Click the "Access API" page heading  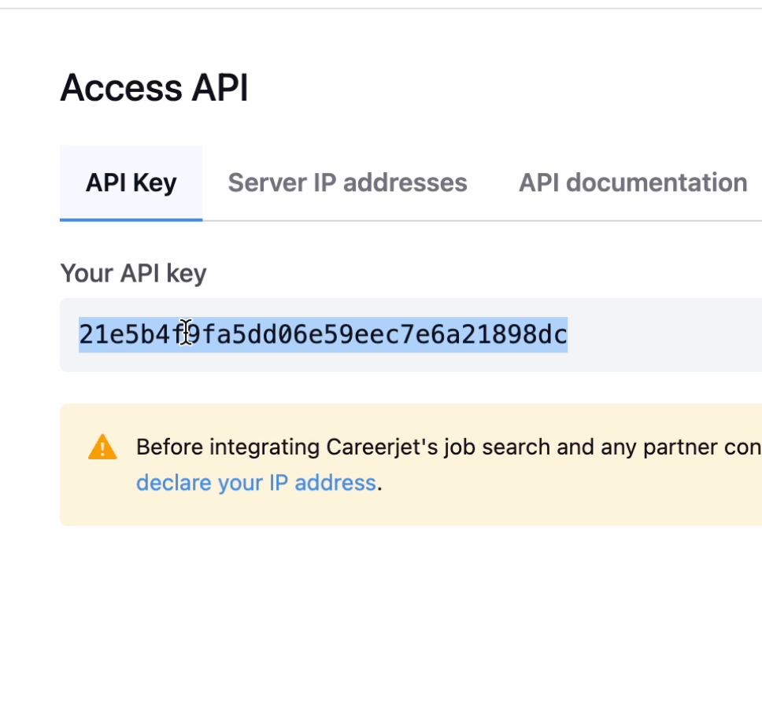tap(154, 87)
